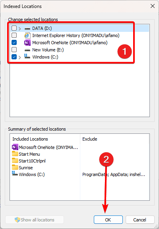The width and height of the screenshot is (159, 229).
Task: Select the Windows (C:) label in tree
Action: point(45,57)
